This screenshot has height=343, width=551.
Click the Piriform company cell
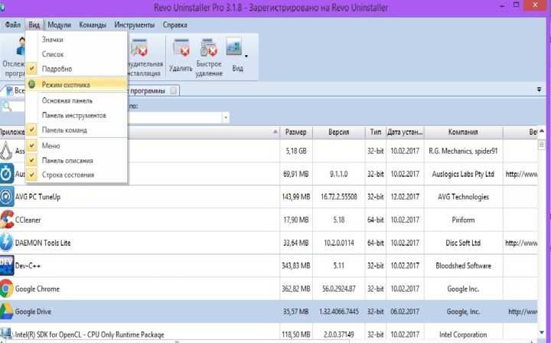pos(463,220)
